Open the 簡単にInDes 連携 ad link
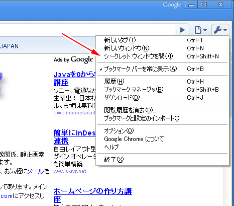The width and height of the screenshot is (234, 206). pos(74,137)
